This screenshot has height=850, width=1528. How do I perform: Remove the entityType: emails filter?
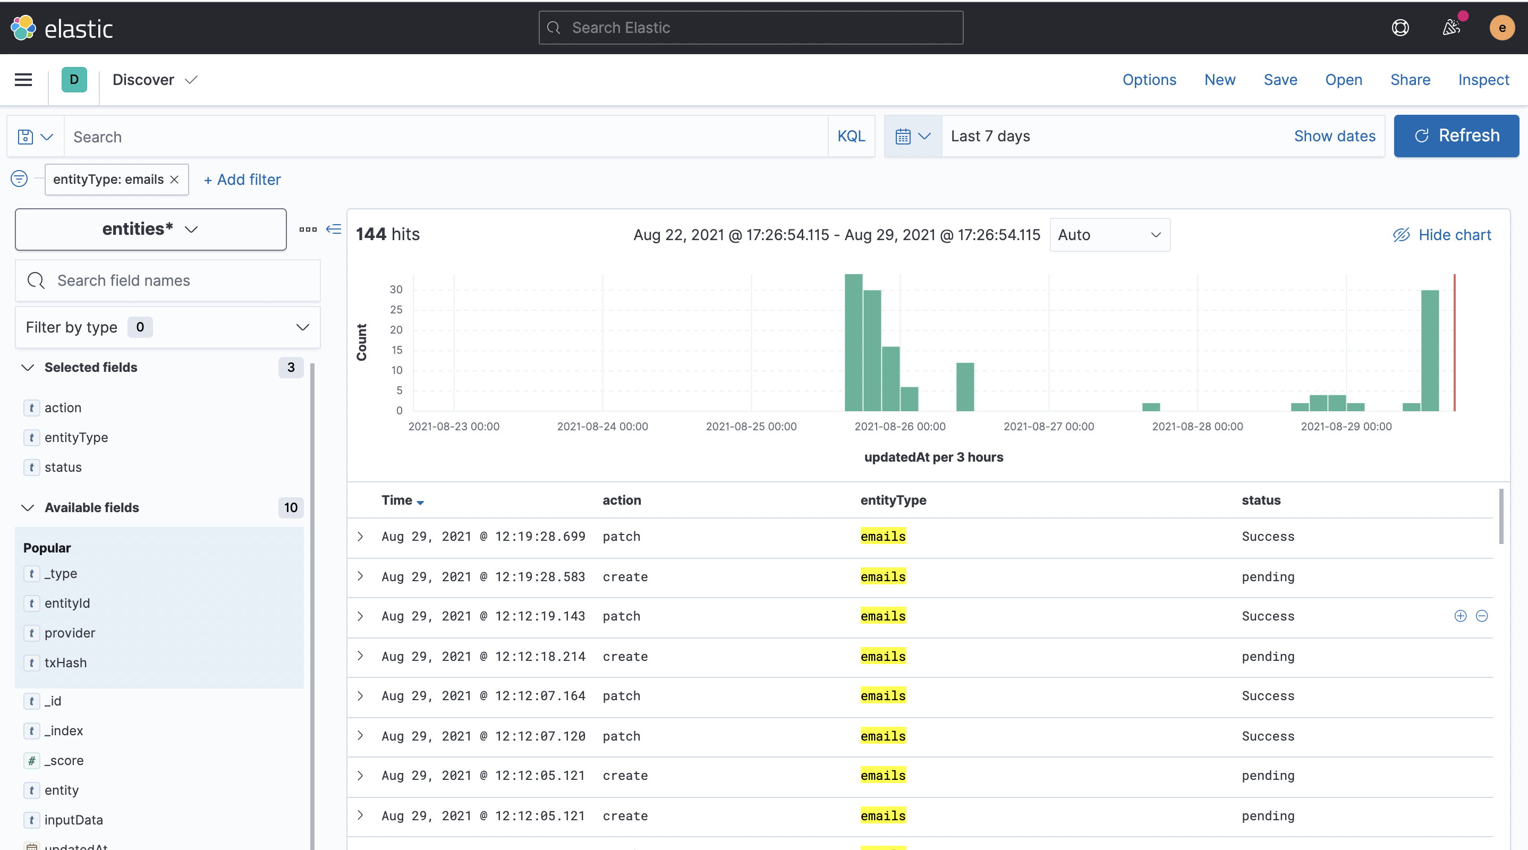174,180
